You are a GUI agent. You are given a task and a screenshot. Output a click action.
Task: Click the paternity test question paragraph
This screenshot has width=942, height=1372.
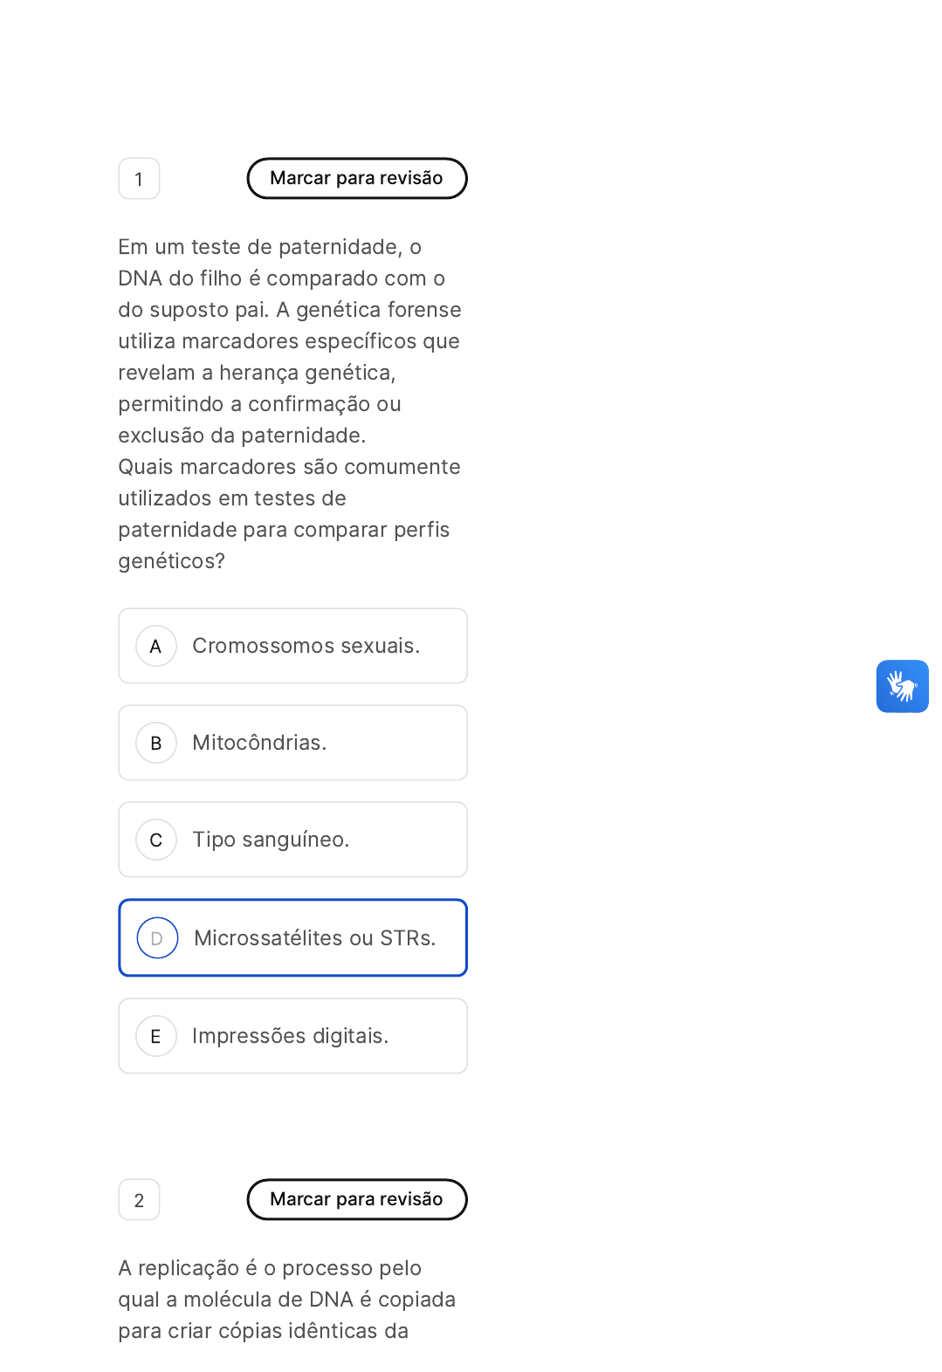pyautogui.click(x=290, y=341)
